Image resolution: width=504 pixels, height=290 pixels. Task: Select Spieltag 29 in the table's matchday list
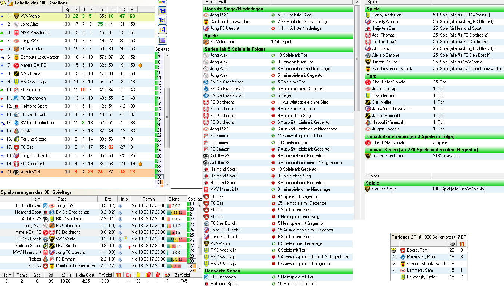point(159,172)
